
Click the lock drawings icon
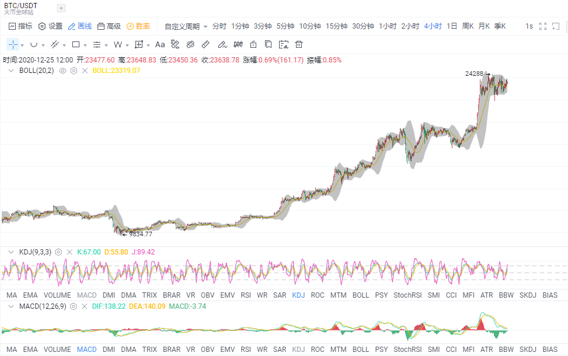click(253, 44)
